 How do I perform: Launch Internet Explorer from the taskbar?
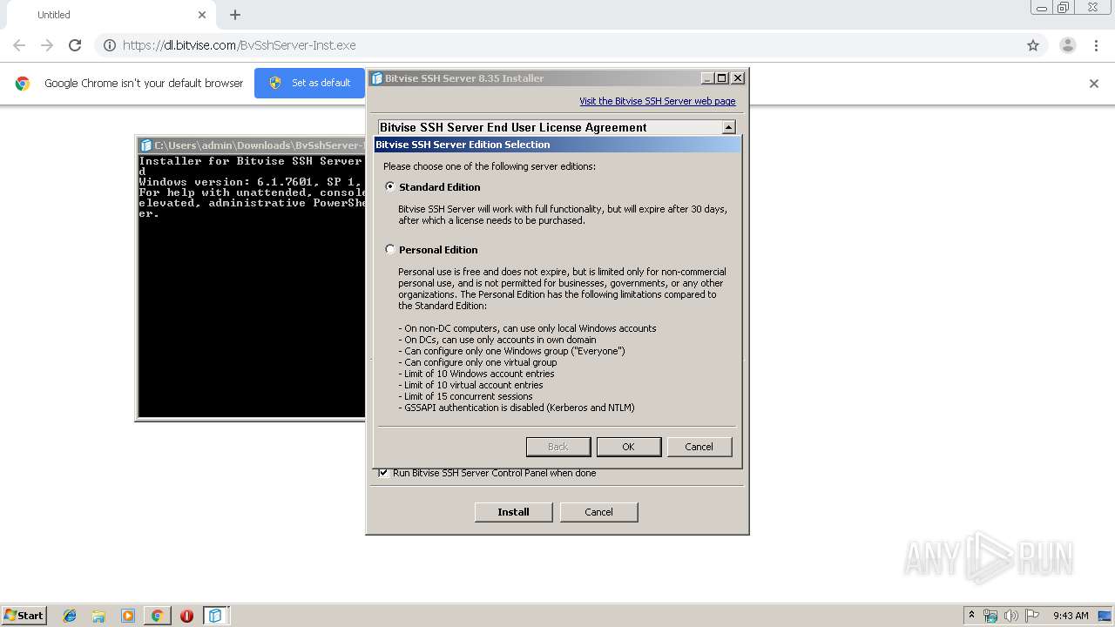click(x=70, y=616)
